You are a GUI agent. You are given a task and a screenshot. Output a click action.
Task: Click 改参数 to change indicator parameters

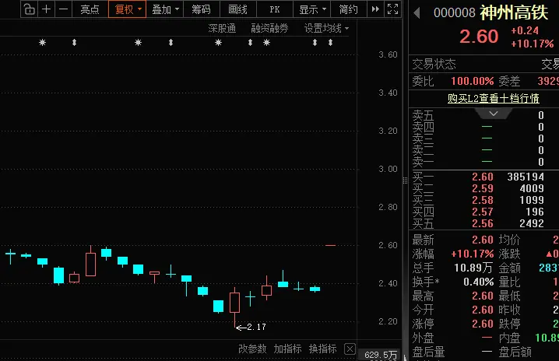pos(252,349)
